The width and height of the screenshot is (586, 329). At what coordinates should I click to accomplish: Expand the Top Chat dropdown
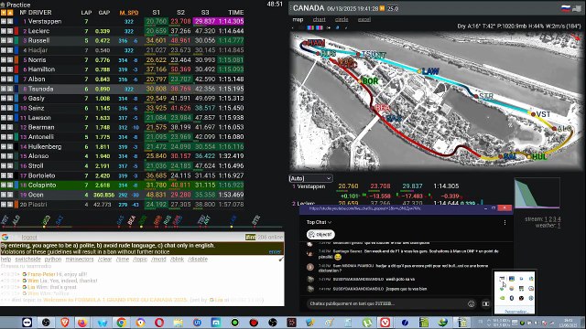(319, 222)
